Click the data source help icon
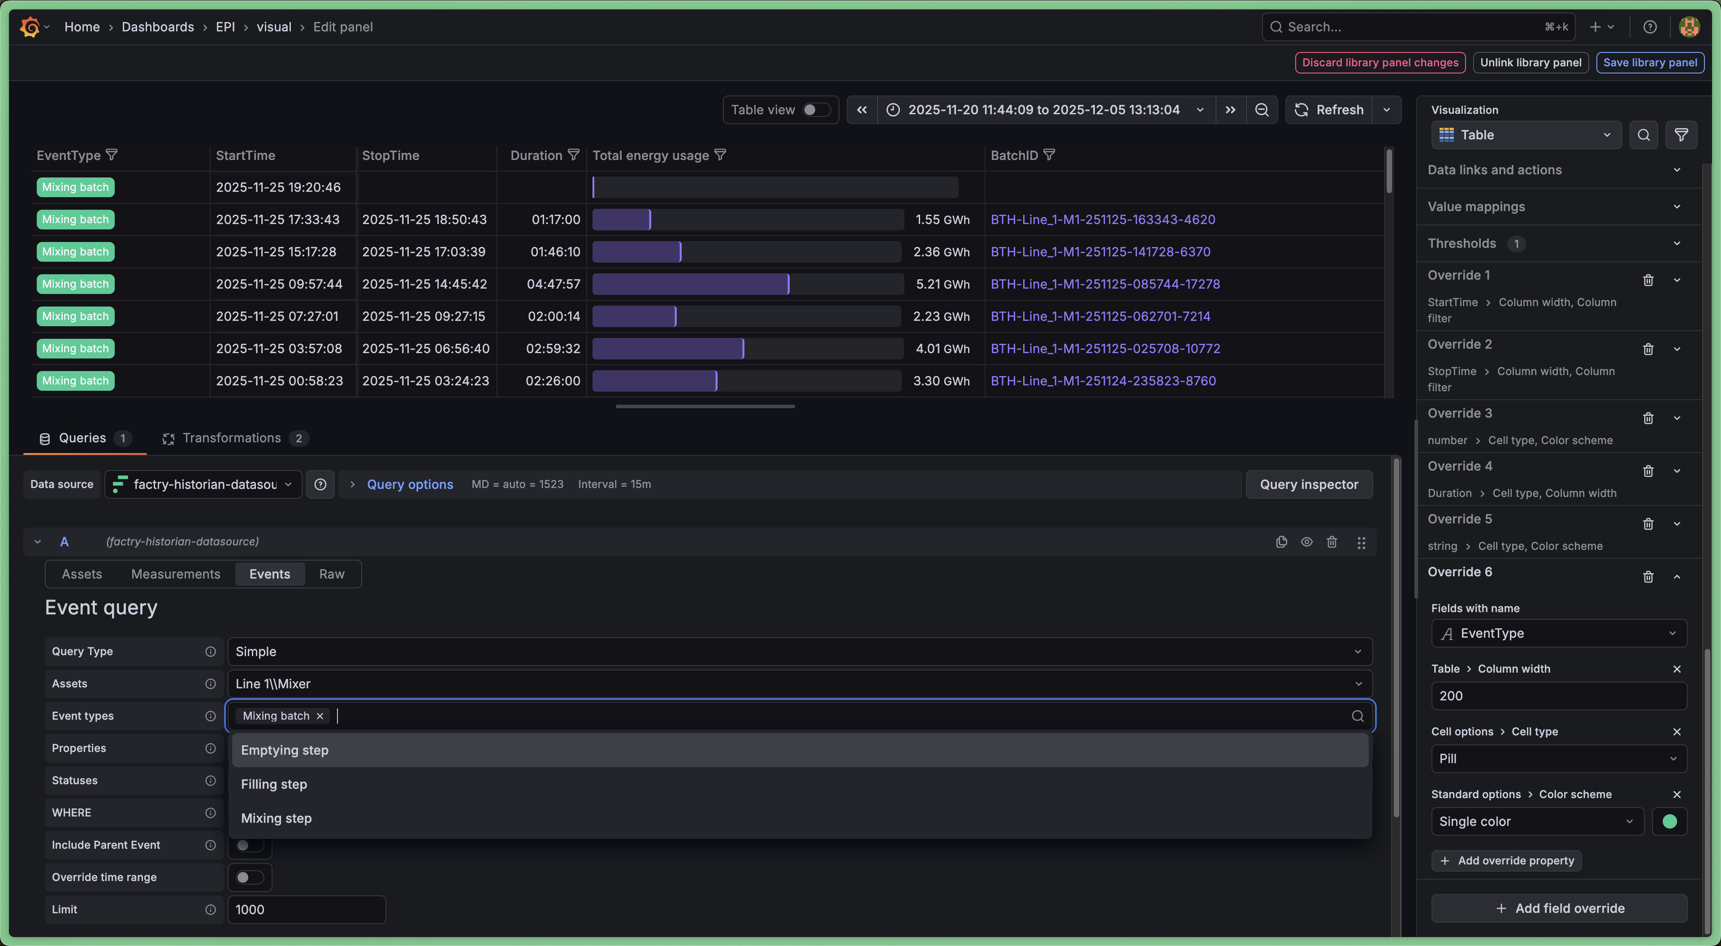Image resolution: width=1721 pixels, height=946 pixels. [x=320, y=484]
